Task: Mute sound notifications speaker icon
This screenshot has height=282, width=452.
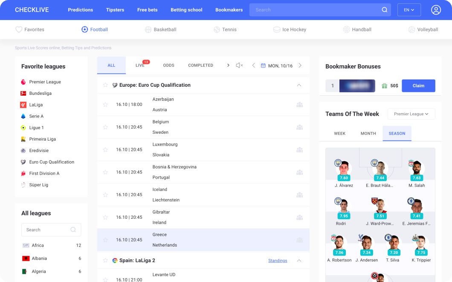Action: click(x=239, y=65)
